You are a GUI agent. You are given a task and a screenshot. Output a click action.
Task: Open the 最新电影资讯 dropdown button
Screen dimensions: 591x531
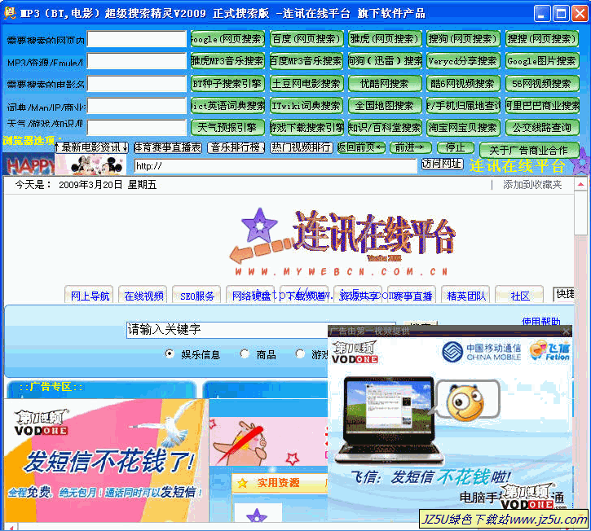click(91, 147)
